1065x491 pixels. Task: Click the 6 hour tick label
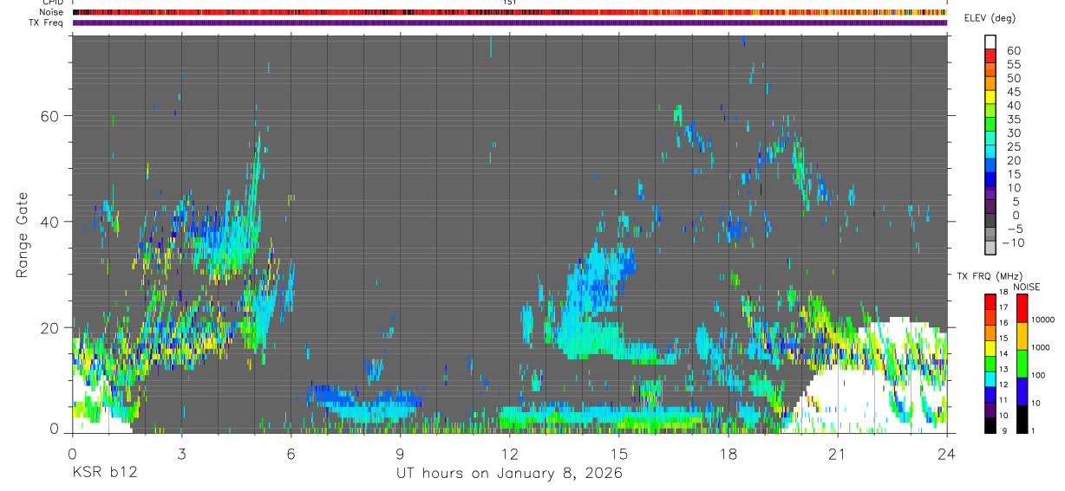coord(291,453)
